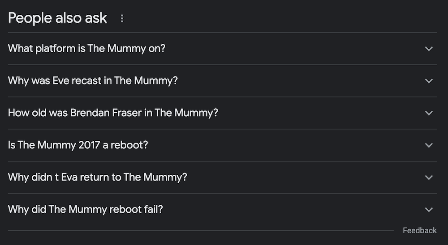Expand the chevron for 'Why was Eve recast' question

pos(429,81)
